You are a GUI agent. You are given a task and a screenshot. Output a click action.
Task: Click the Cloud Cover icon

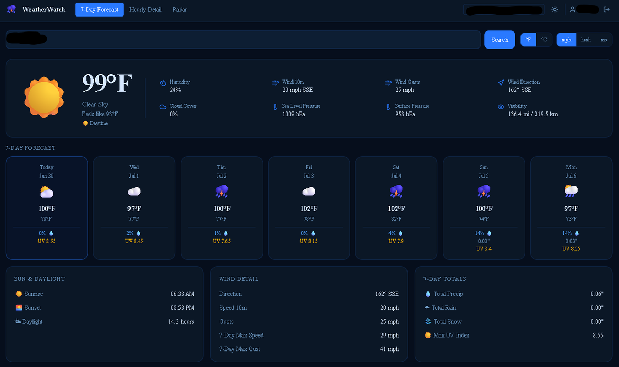[x=163, y=107]
